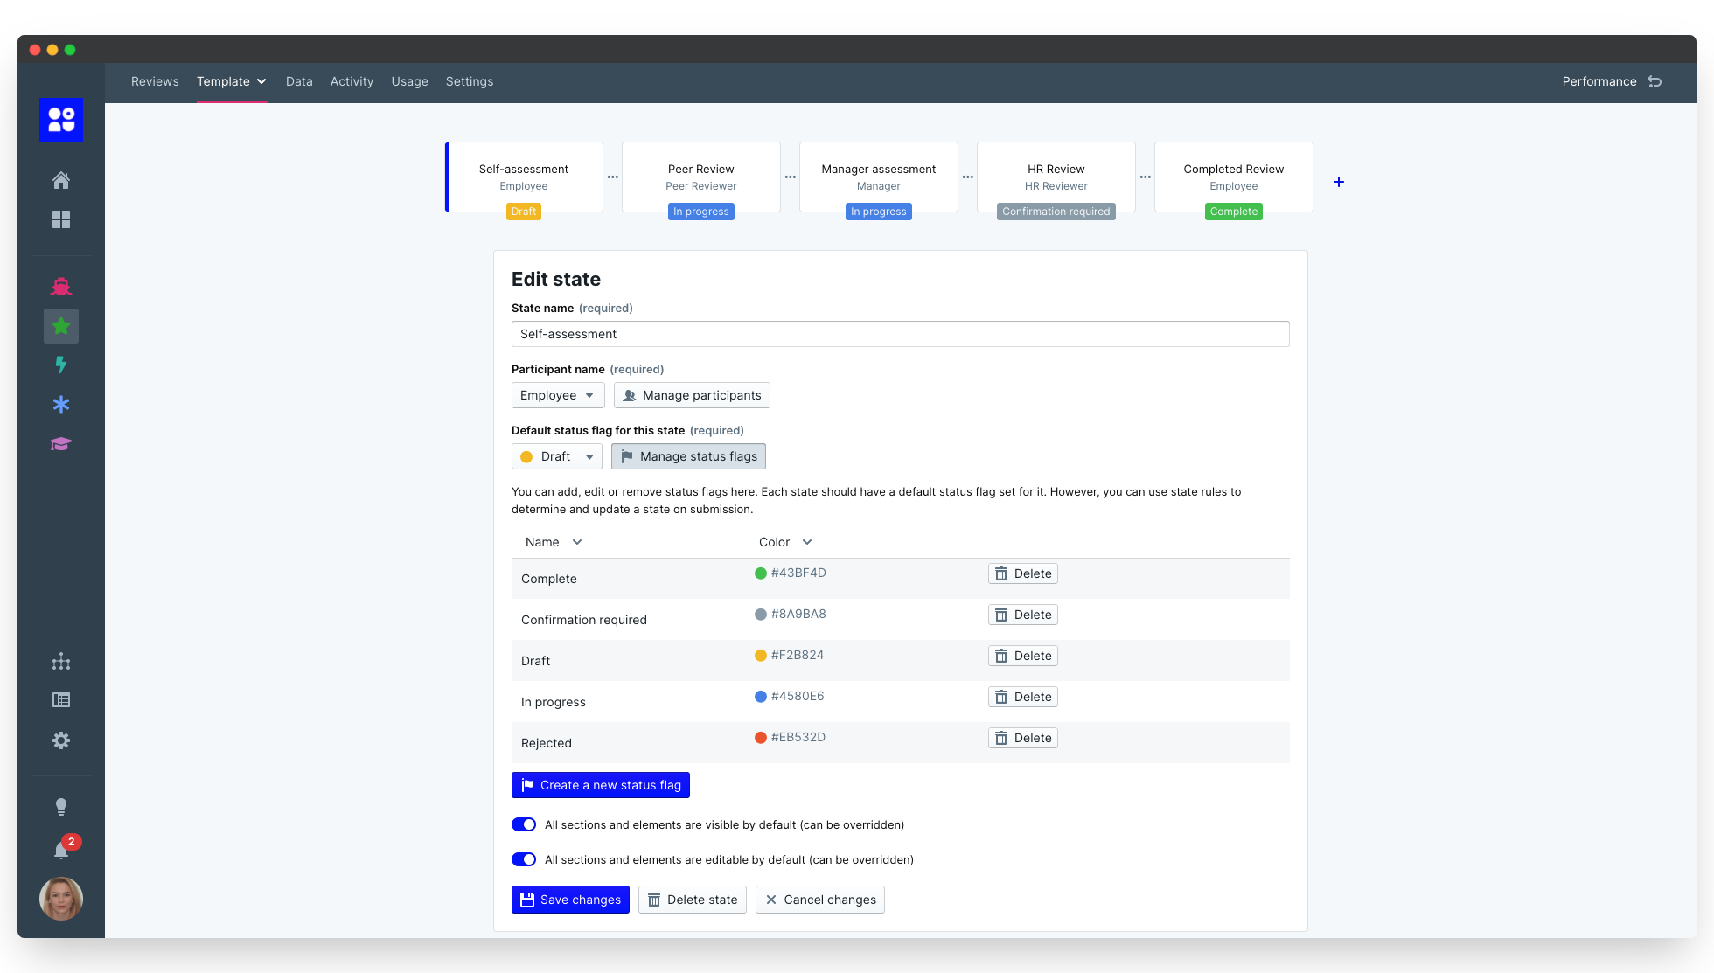This screenshot has width=1714, height=973.
Task: Click the home sidebar icon
Action: [x=60, y=180]
